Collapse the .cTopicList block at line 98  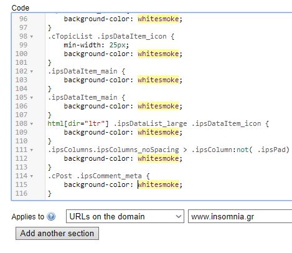(32, 37)
